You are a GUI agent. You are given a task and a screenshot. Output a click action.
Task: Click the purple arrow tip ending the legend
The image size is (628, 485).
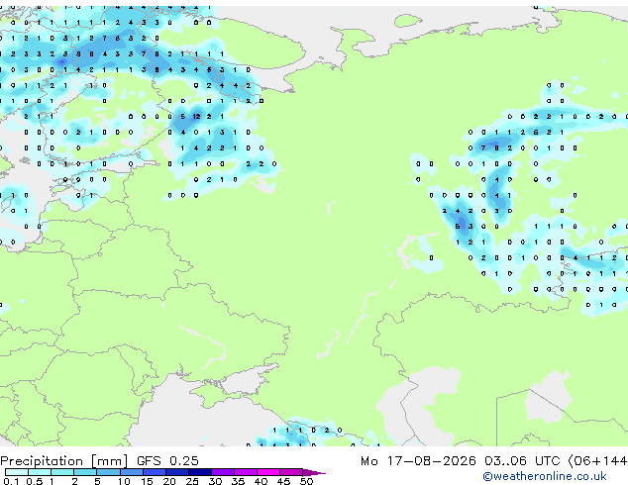314,472
